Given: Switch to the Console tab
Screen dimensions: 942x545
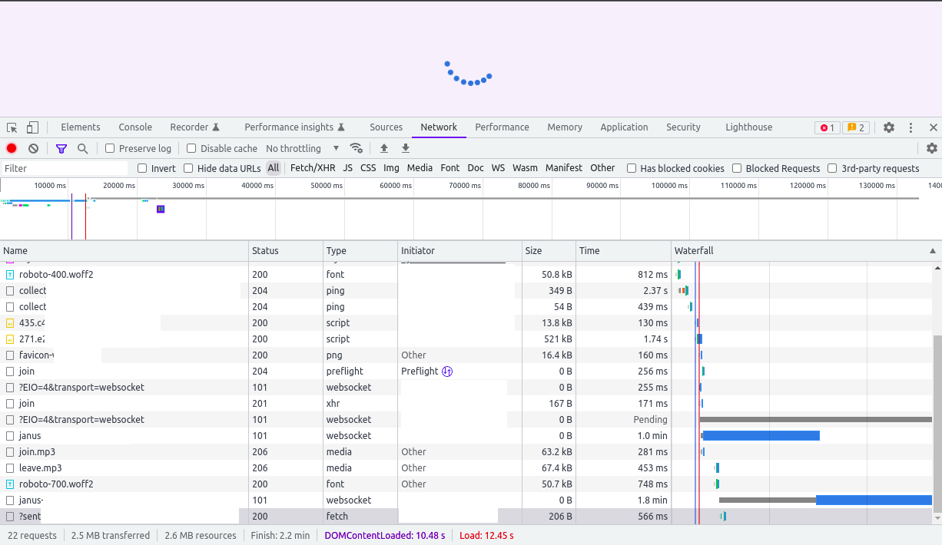Looking at the screenshot, I should (135, 127).
